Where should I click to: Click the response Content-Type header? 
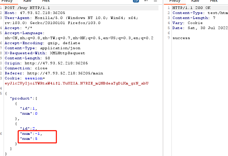(x=200, y=13)
